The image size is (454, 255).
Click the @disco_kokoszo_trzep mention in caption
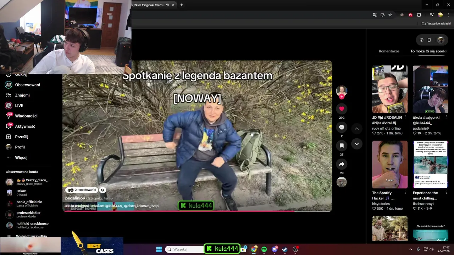[141, 206]
